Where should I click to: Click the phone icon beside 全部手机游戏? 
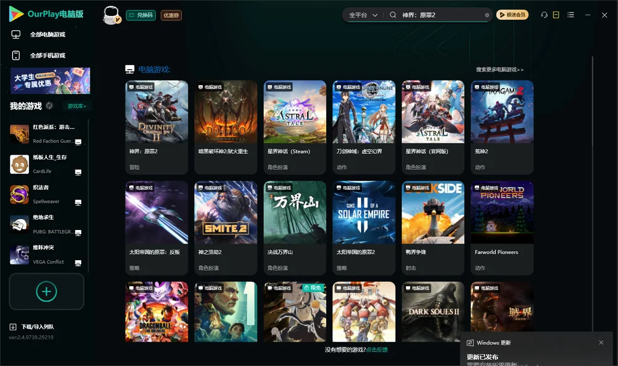tap(16, 56)
